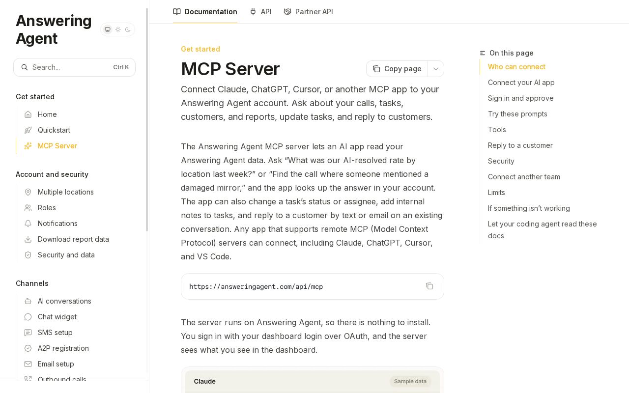Click the SMS setup message icon
Viewport: 629px width, 393px height.
tap(28, 333)
